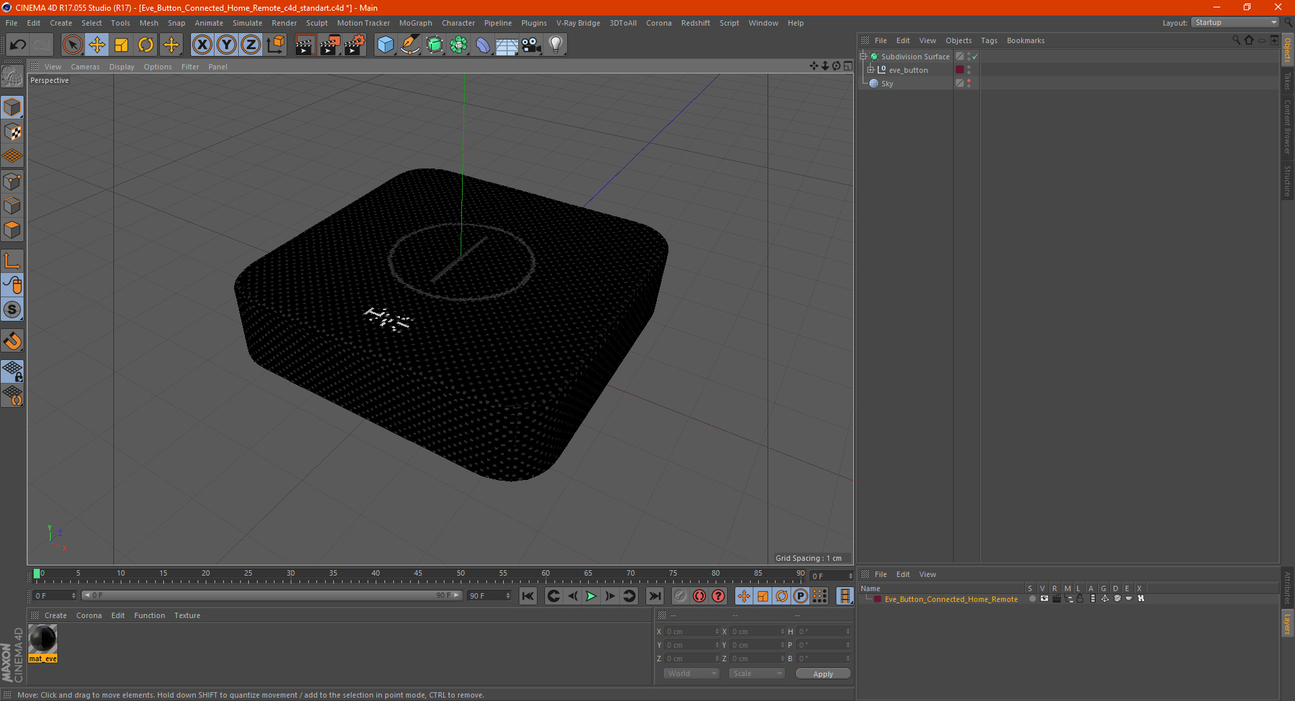The height and width of the screenshot is (701, 1295).
Task: Add a Cube primitive object
Action: (385, 45)
